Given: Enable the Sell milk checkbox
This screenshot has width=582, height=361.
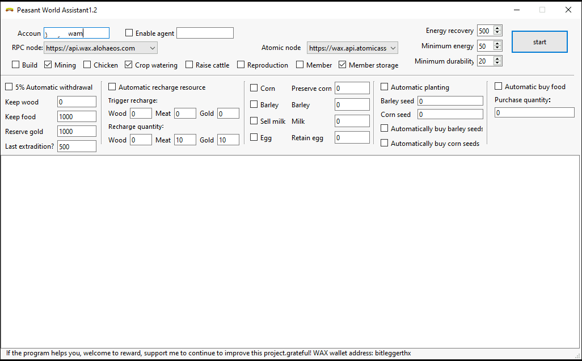Looking at the screenshot, I should point(254,121).
